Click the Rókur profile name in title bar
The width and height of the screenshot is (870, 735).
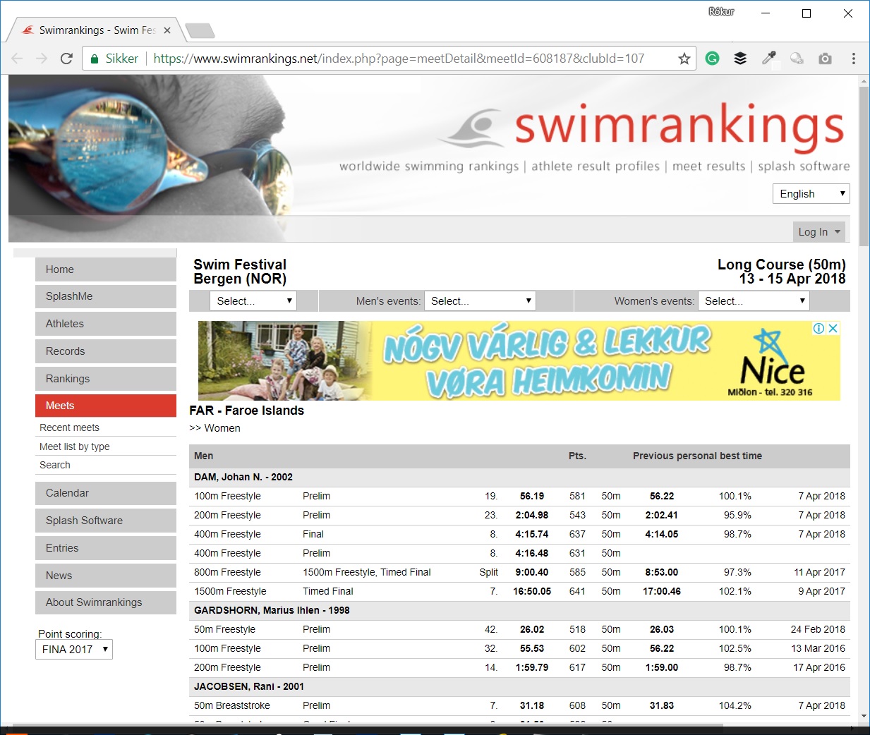point(721,11)
